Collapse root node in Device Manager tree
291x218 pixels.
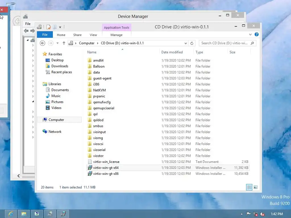[x=28, y=40]
